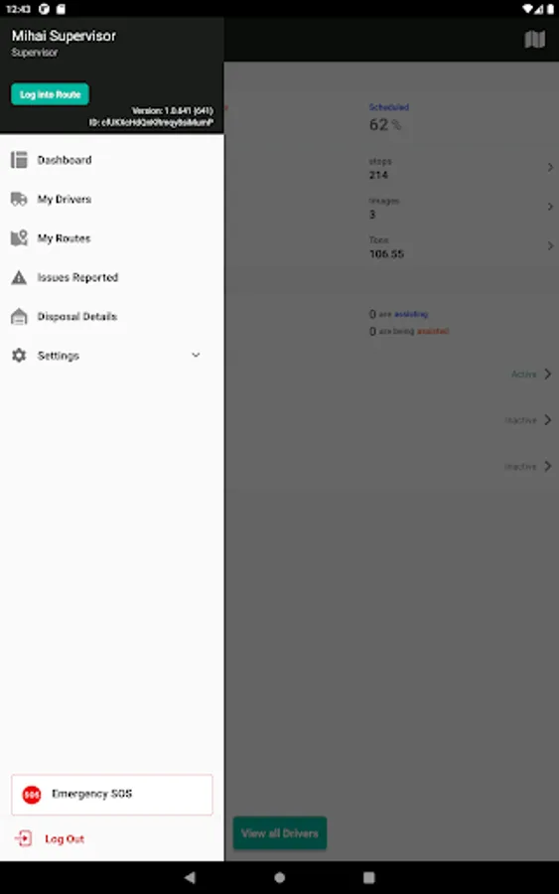Tap the My Routes map-pin icon
This screenshot has height=894, width=559.
pyautogui.click(x=19, y=237)
